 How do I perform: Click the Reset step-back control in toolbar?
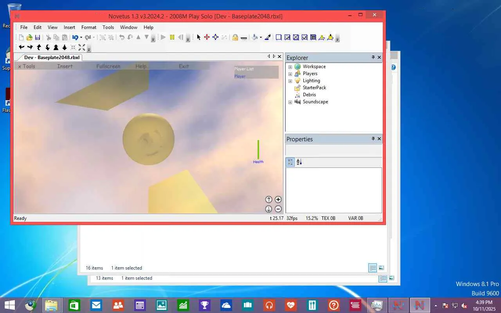[180, 38]
